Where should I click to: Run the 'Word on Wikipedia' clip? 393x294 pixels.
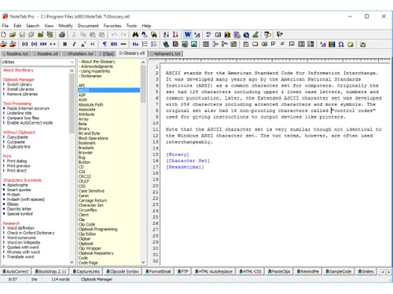pyautogui.click(x=24, y=242)
